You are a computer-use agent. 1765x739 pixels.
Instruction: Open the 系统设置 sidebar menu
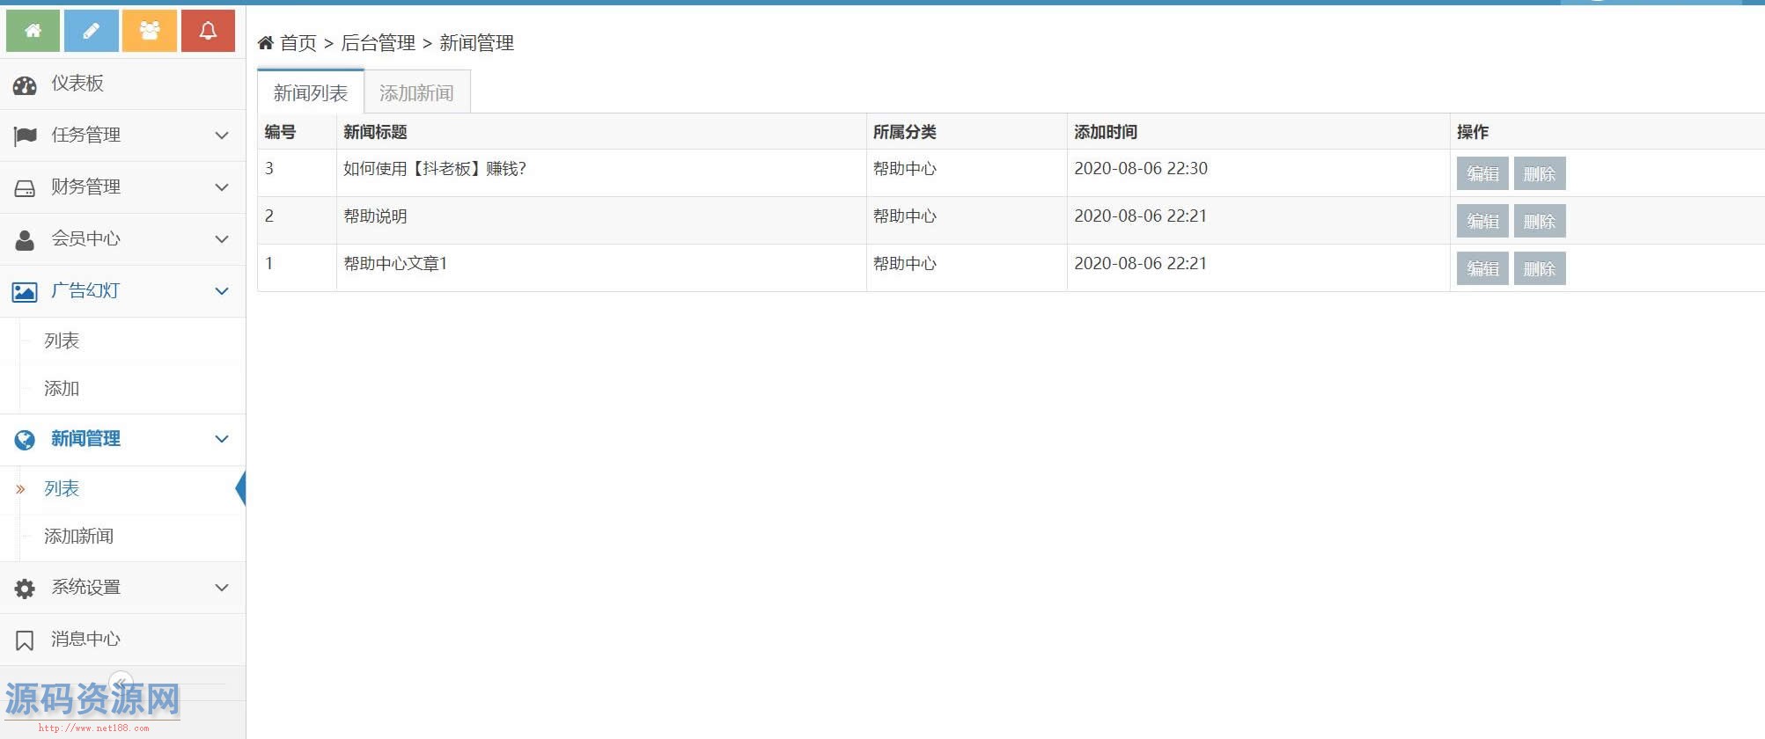[122, 588]
